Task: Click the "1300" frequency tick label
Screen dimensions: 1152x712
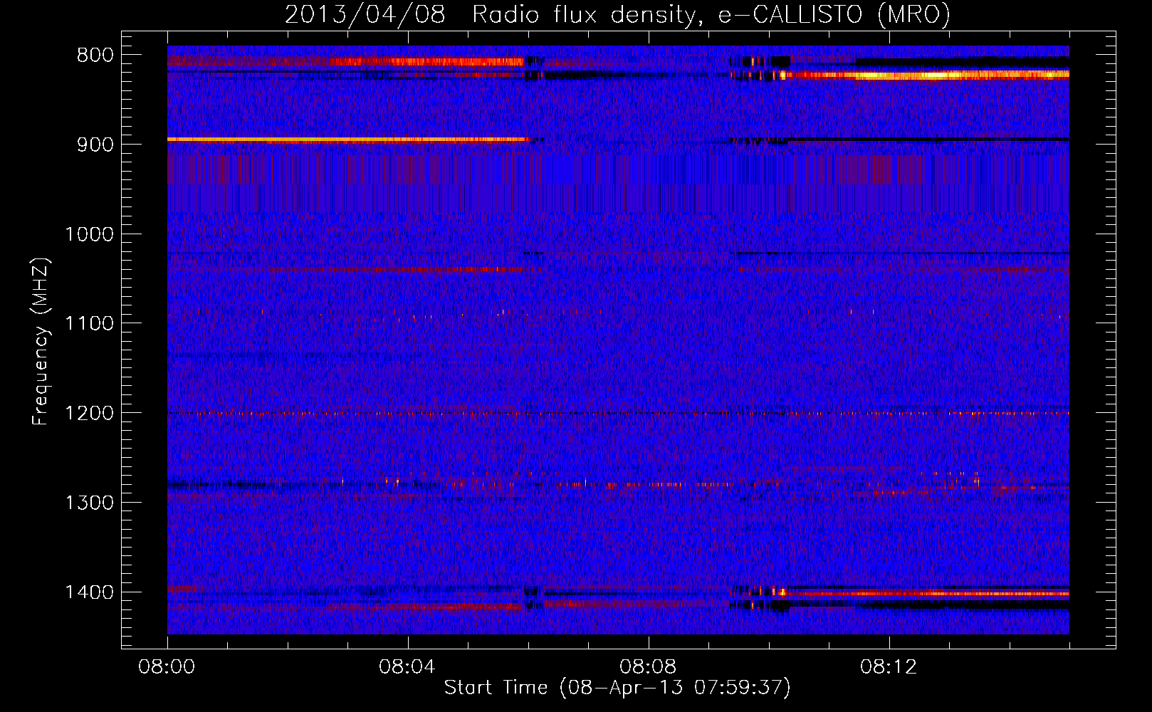Action: coord(89,503)
